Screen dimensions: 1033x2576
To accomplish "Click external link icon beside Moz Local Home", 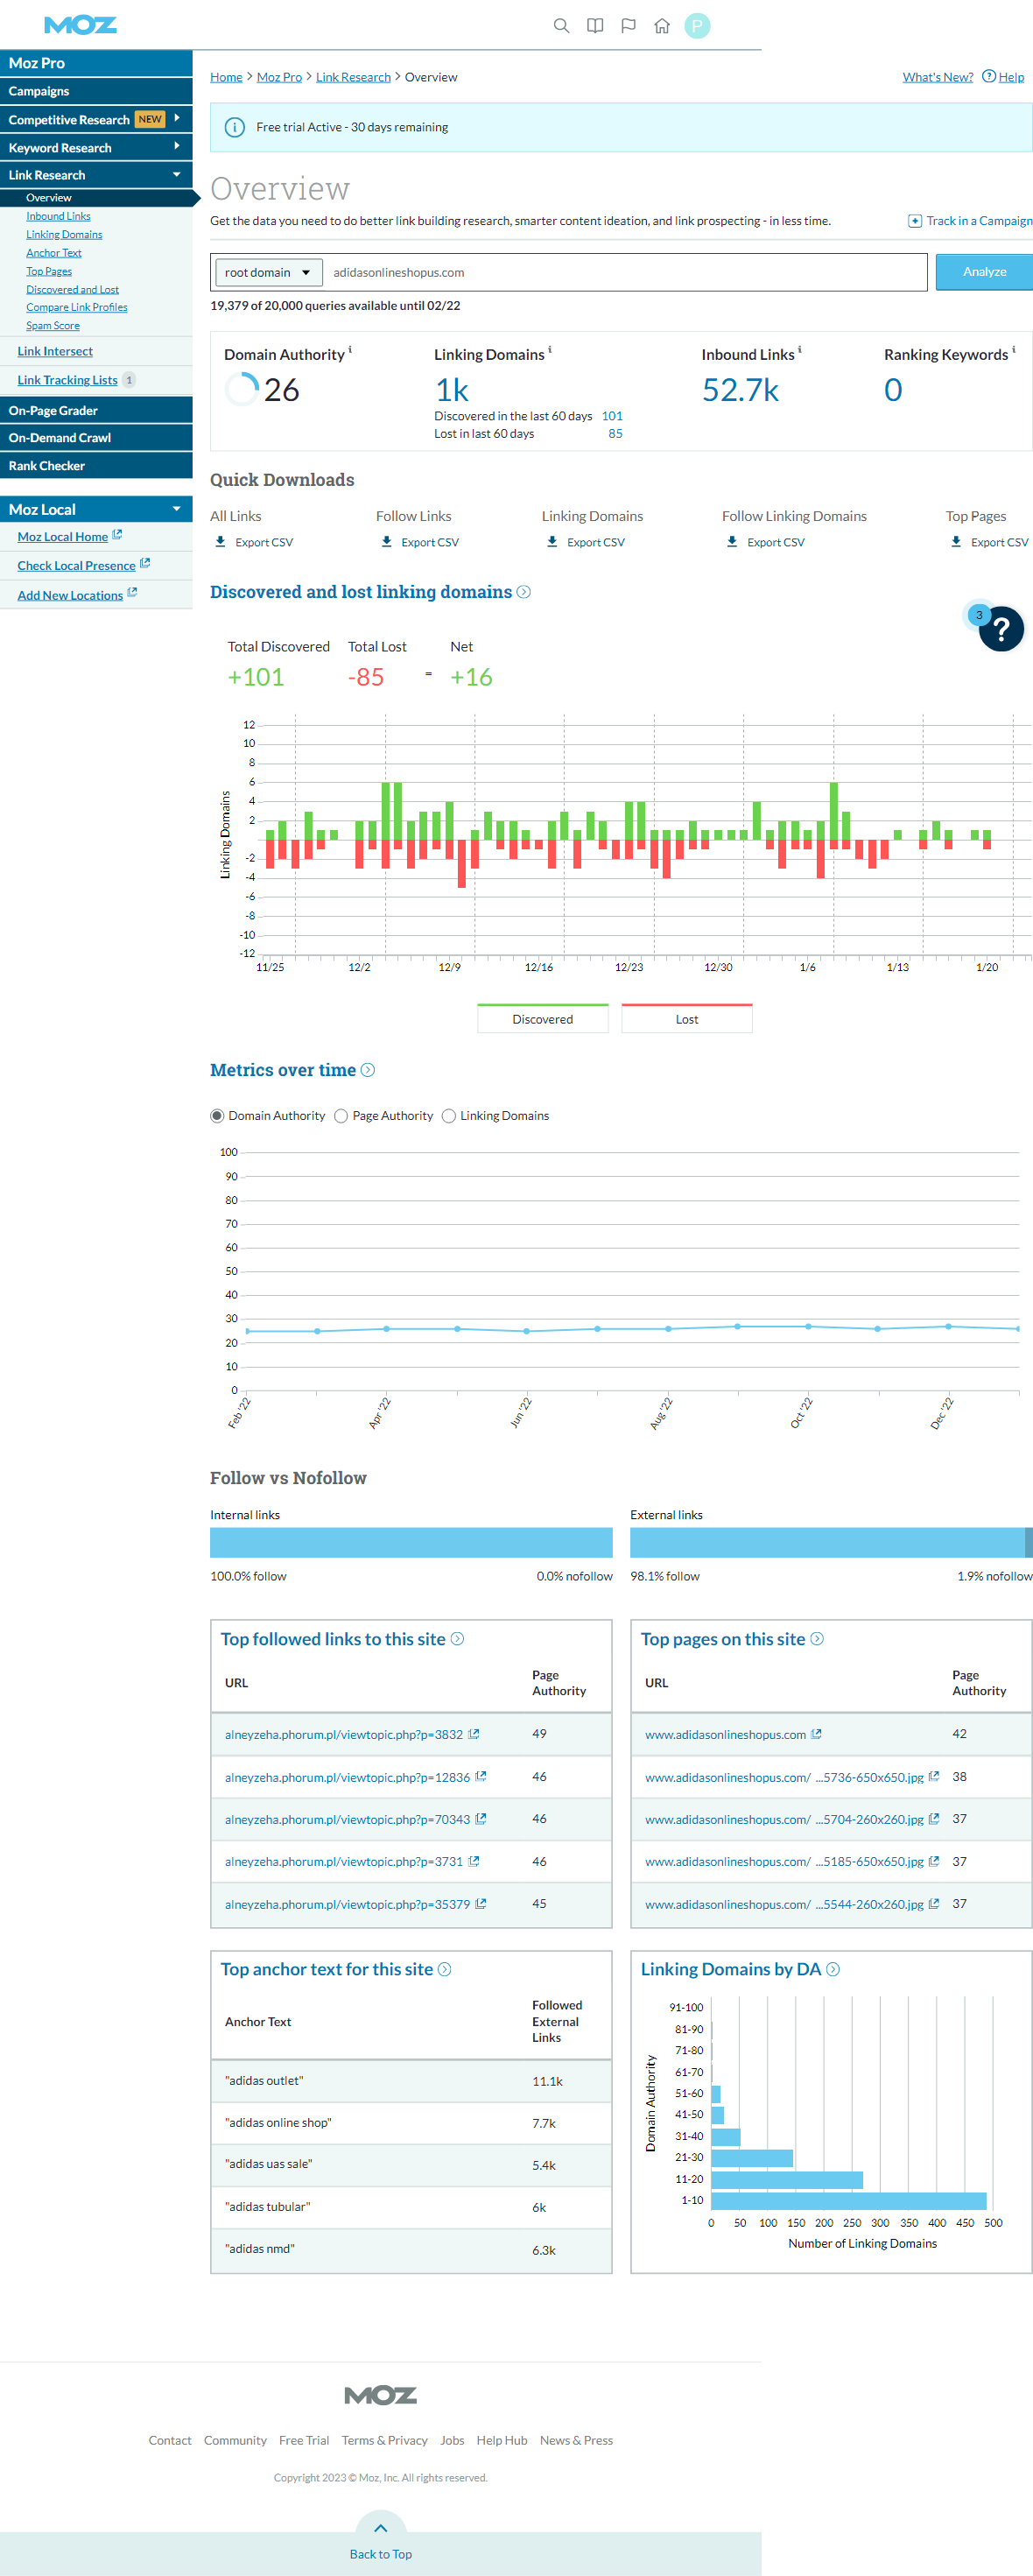I will coord(117,535).
